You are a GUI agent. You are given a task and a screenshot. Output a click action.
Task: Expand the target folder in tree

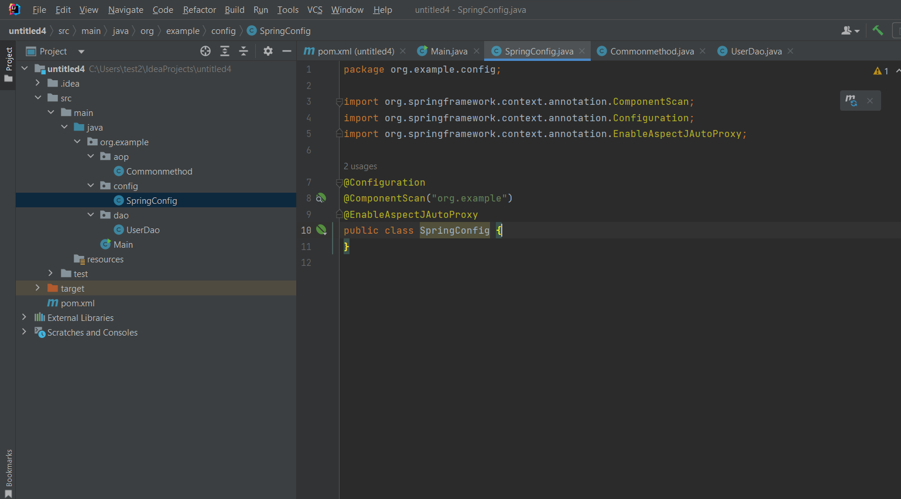[x=37, y=288]
